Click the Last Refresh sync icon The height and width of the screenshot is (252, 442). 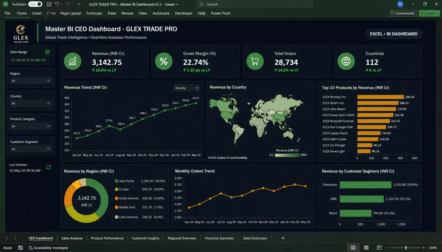pyautogui.click(x=48, y=167)
